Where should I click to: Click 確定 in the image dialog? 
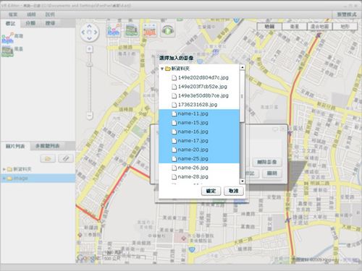211,191
